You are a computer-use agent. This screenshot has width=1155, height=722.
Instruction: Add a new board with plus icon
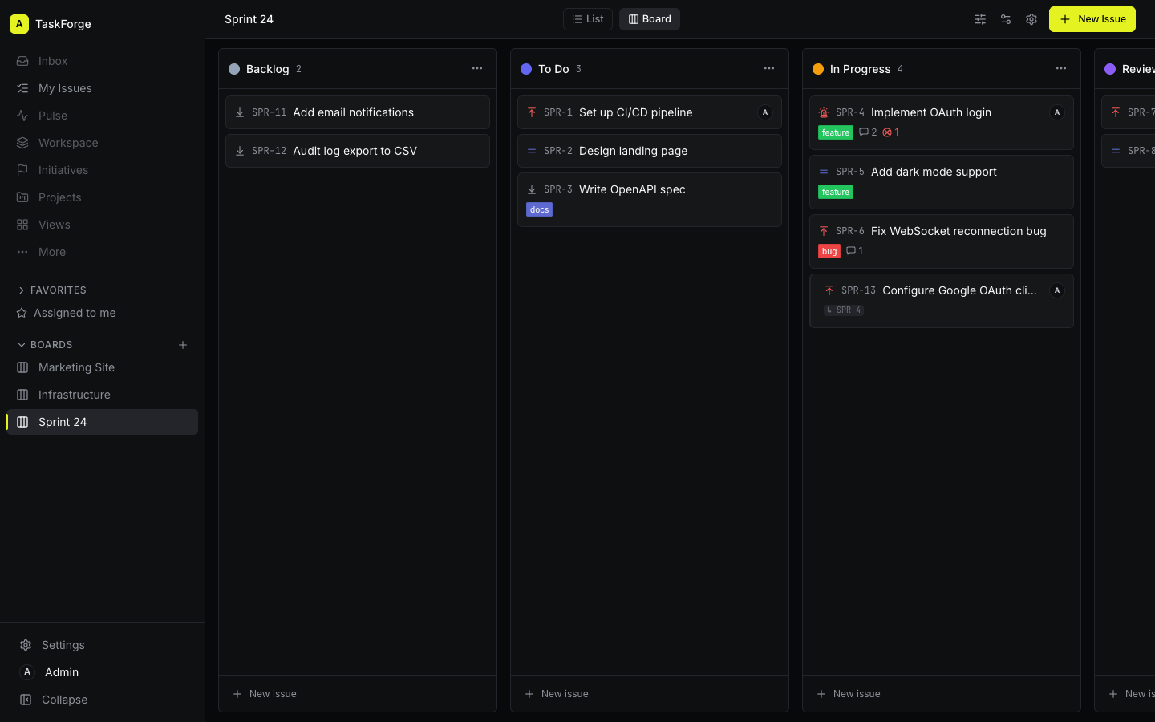(183, 345)
